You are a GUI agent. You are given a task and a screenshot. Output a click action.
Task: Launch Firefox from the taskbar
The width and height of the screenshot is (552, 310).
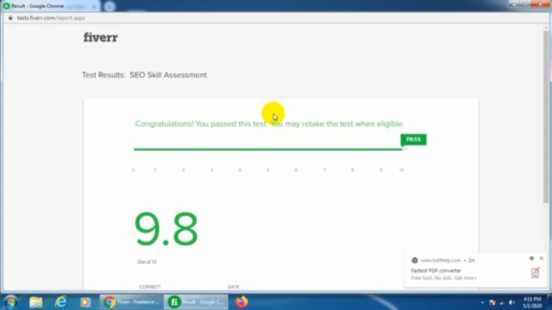coord(241,302)
